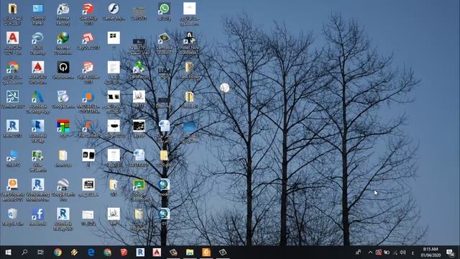This screenshot has width=460, height=259.
Task: Open the Recycle Bin
Action: click(13, 217)
